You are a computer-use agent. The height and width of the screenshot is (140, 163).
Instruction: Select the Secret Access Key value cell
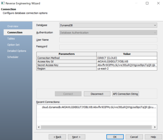[127, 65]
